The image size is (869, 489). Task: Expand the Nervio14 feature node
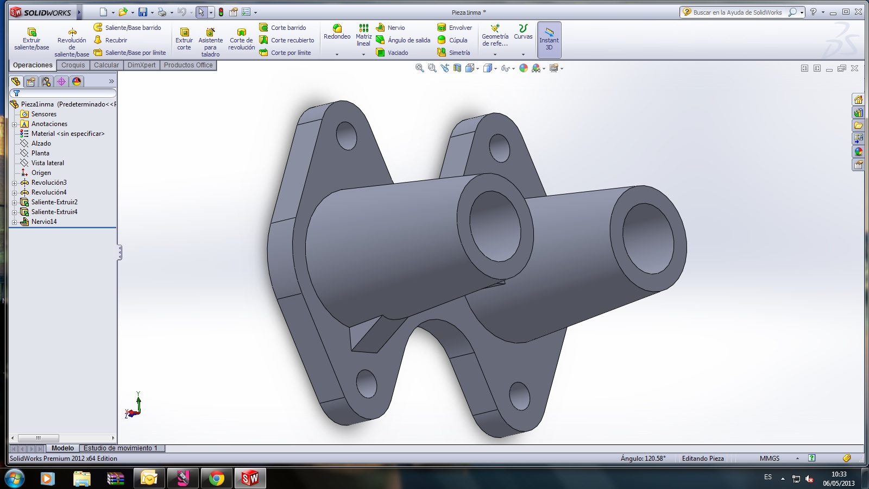15,222
